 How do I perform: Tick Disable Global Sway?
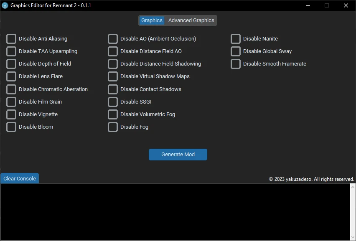pos(235,51)
